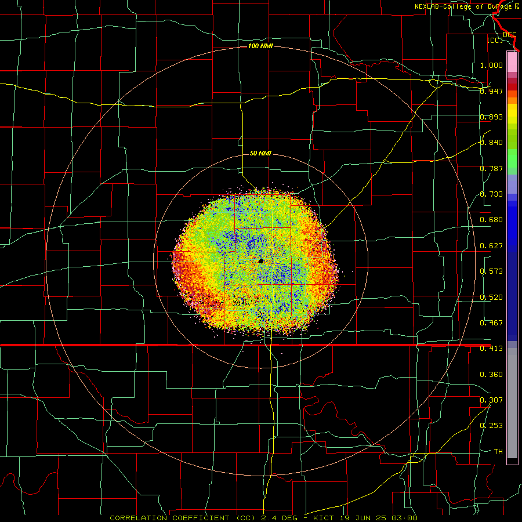The width and height of the screenshot is (522, 522).
Task: Click the 0.627 scale label
Action: pos(491,246)
